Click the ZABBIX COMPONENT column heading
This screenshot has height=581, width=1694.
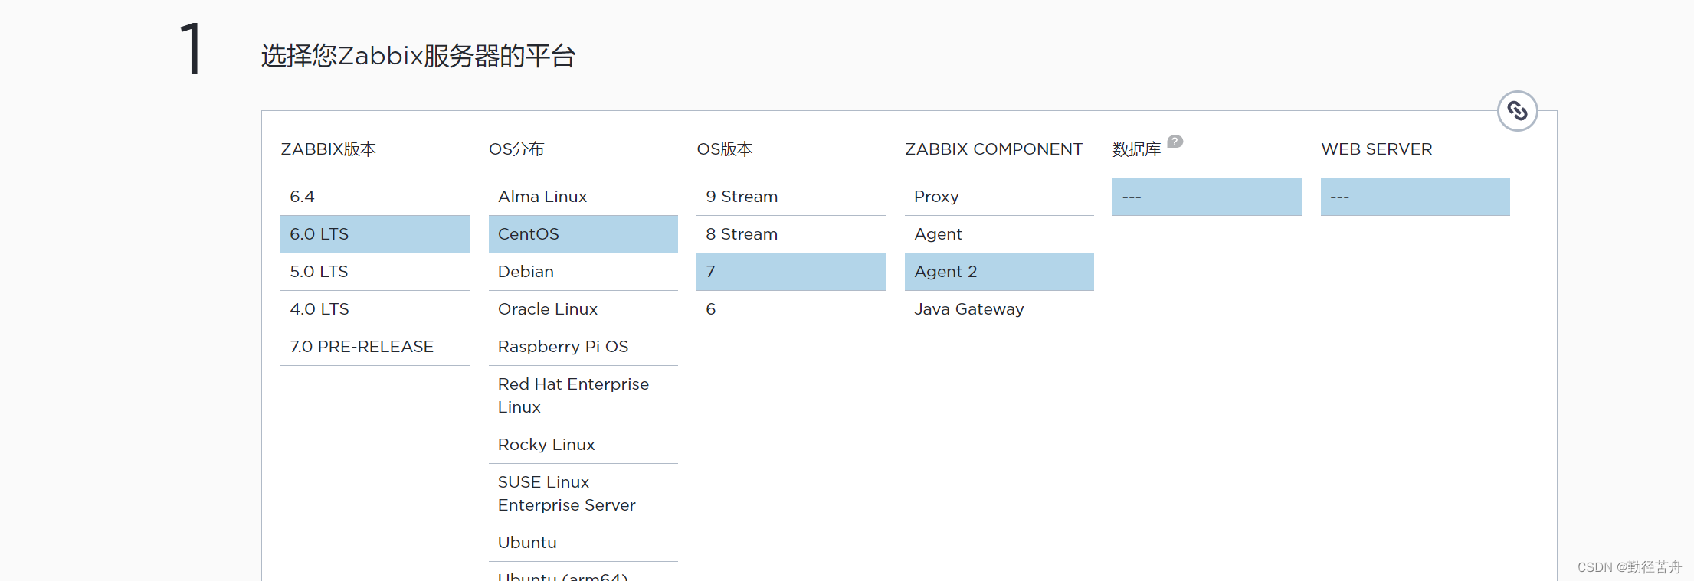pos(994,149)
